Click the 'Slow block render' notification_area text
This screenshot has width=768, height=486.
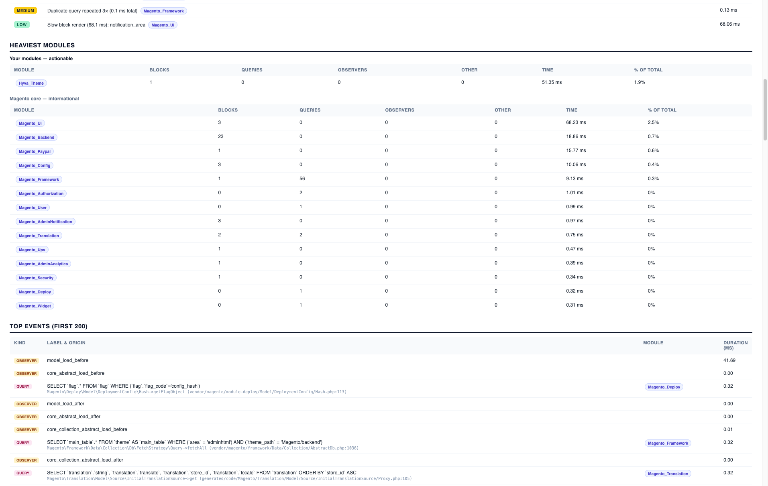click(96, 25)
